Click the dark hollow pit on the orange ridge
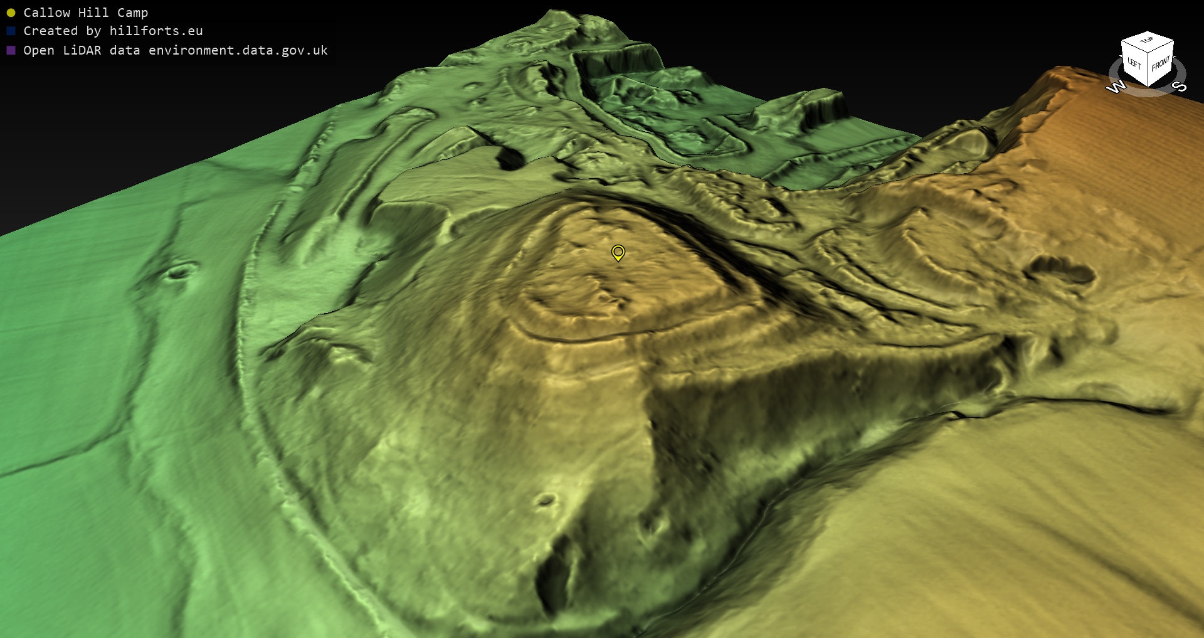 tap(1060, 270)
